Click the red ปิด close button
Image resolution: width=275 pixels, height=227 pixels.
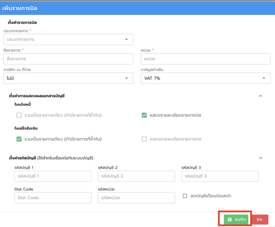(259, 219)
